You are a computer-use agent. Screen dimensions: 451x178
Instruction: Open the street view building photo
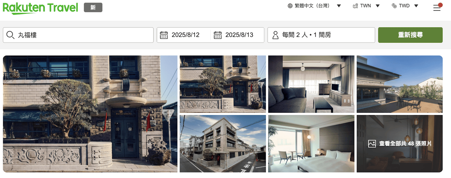coord(223,144)
